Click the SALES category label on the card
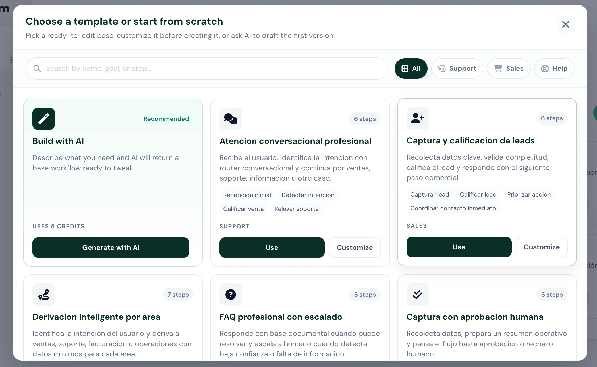 [x=417, y=226]
